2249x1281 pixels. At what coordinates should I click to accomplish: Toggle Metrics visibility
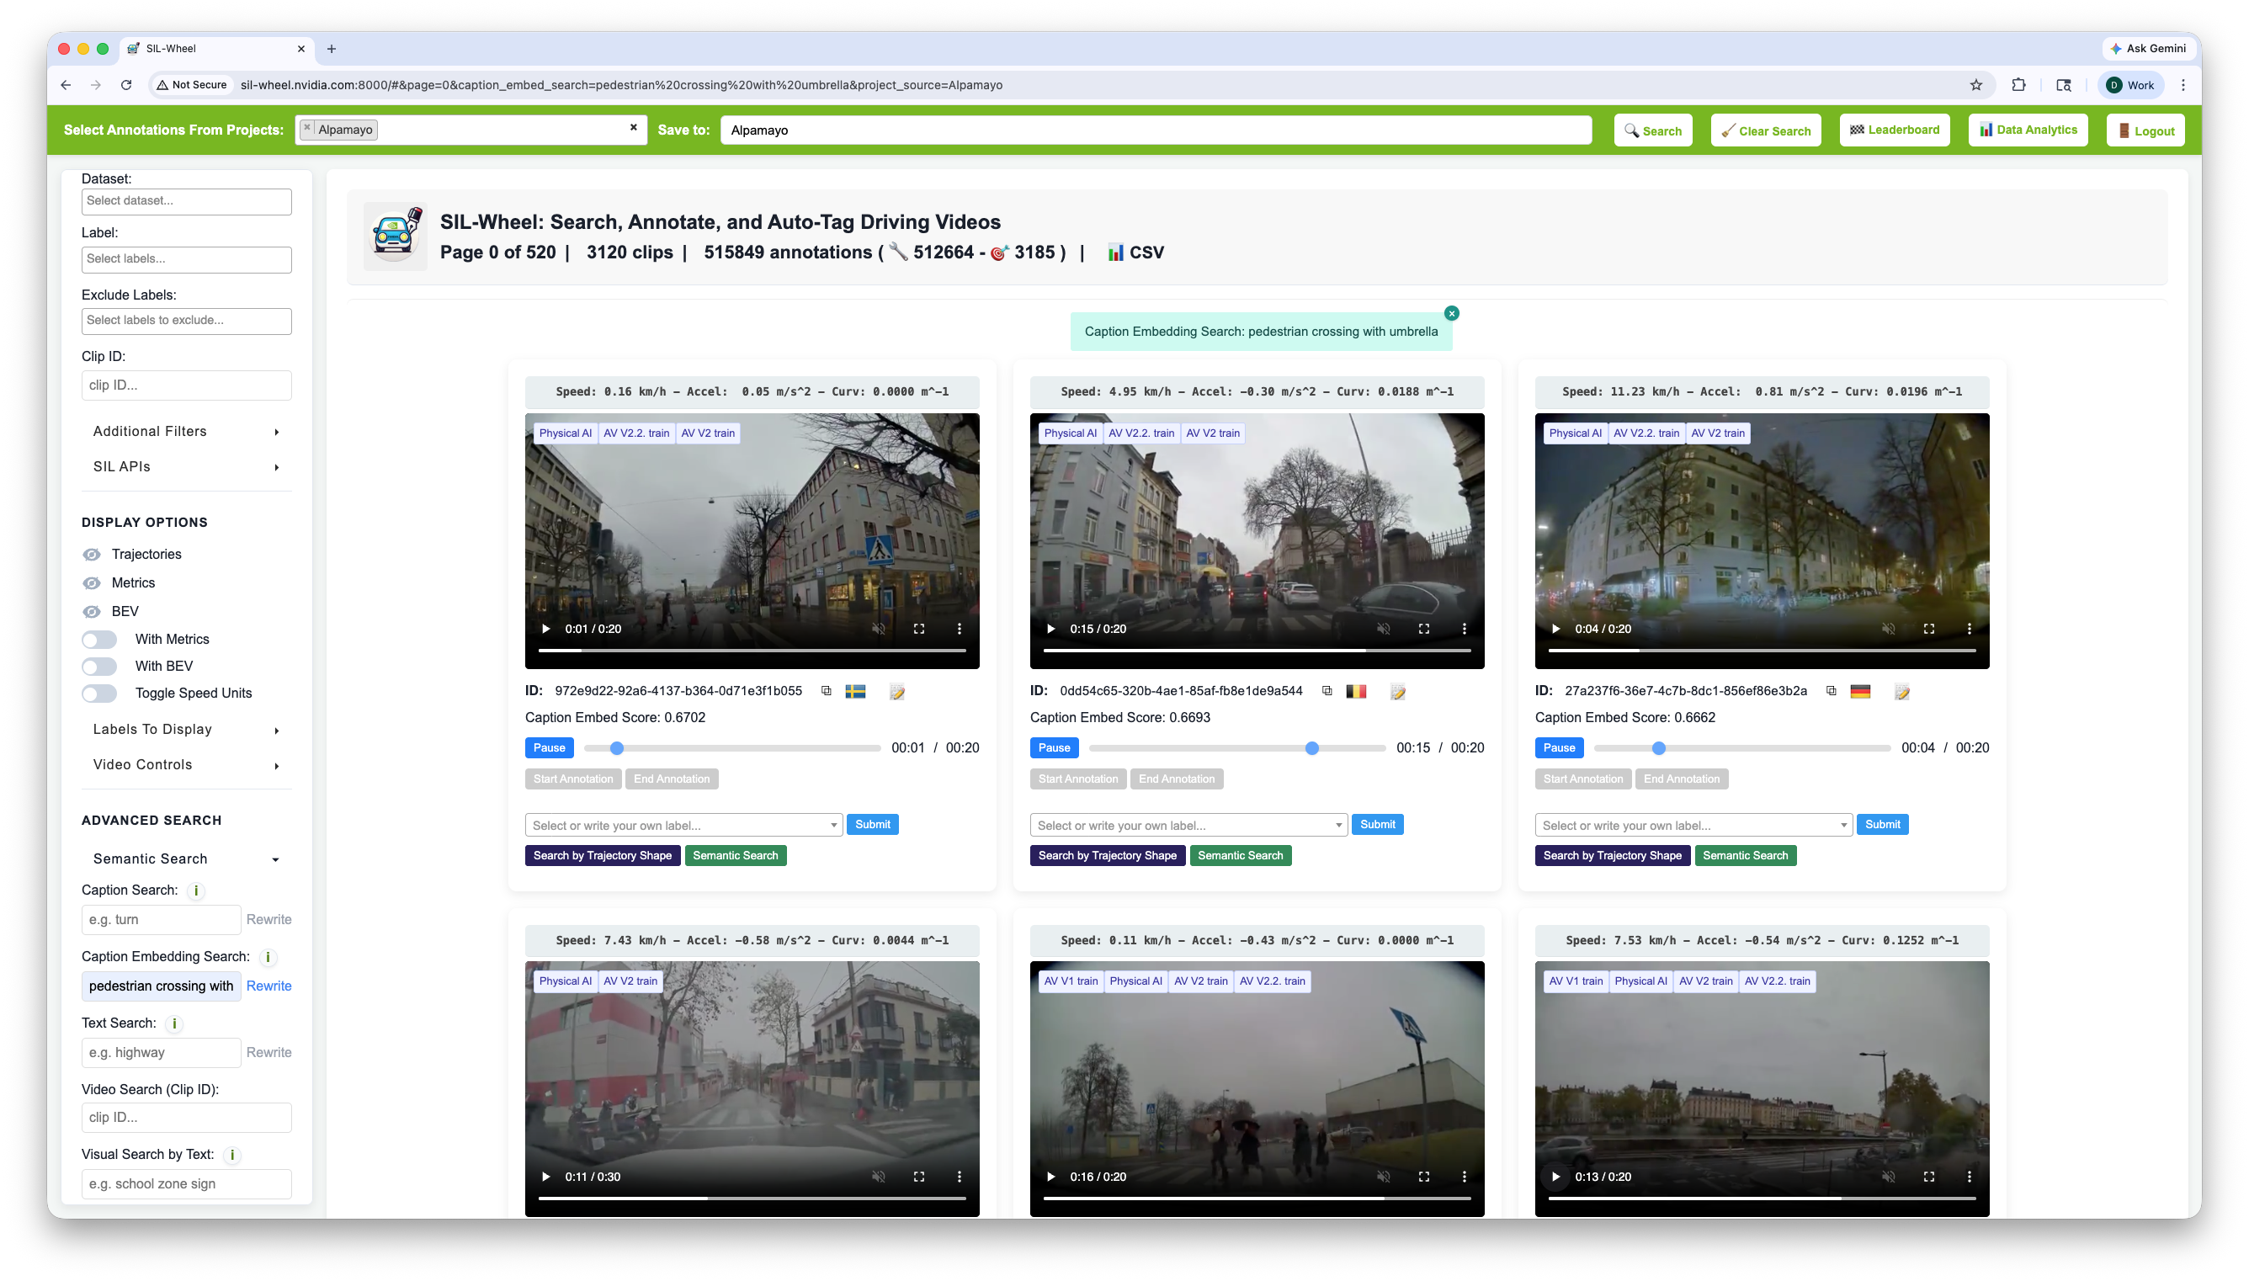pyautogui.click(x=92, y=583)
